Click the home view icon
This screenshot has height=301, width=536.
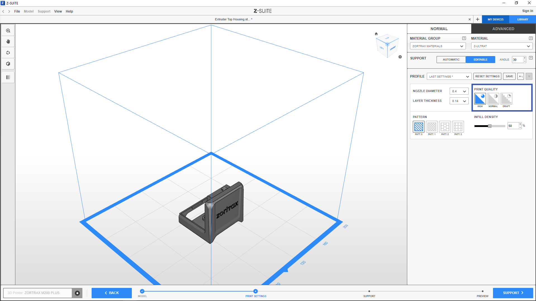(x=376, y=34)
